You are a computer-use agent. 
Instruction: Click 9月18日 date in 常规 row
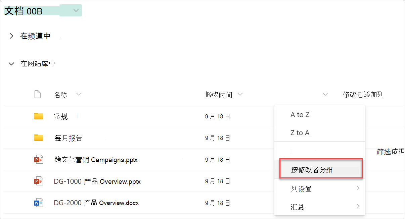(x=218, y=116)
